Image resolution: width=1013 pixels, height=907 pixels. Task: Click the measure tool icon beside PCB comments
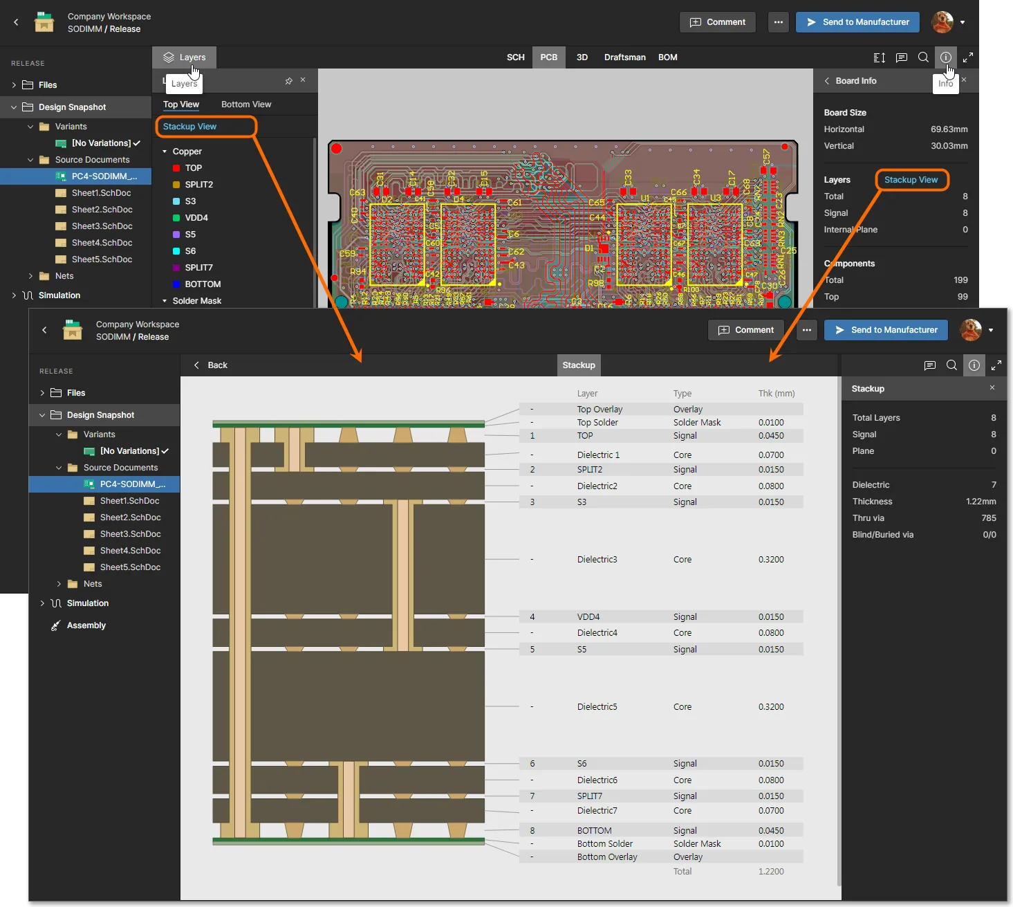(x=879, y=57)
